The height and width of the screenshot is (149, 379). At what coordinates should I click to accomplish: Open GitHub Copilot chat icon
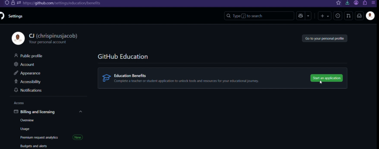[301, 16]
